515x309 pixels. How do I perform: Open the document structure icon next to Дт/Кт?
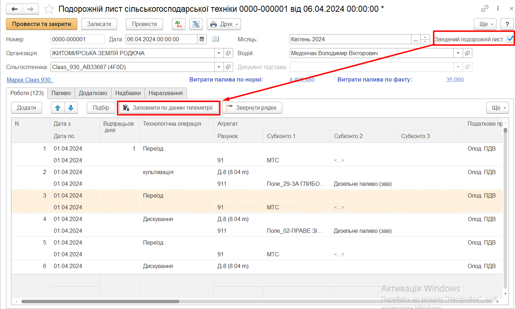(x=196, y=24)
